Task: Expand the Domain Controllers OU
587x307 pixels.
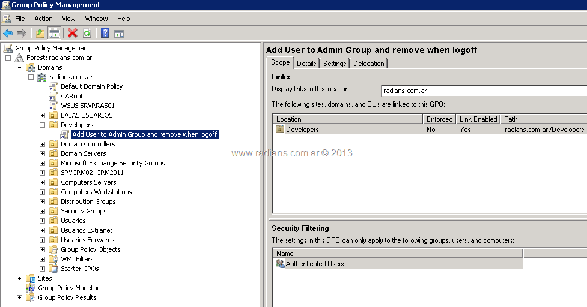Action: [43, 144]
